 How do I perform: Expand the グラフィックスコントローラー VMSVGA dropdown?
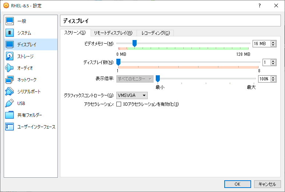(132, 95)
